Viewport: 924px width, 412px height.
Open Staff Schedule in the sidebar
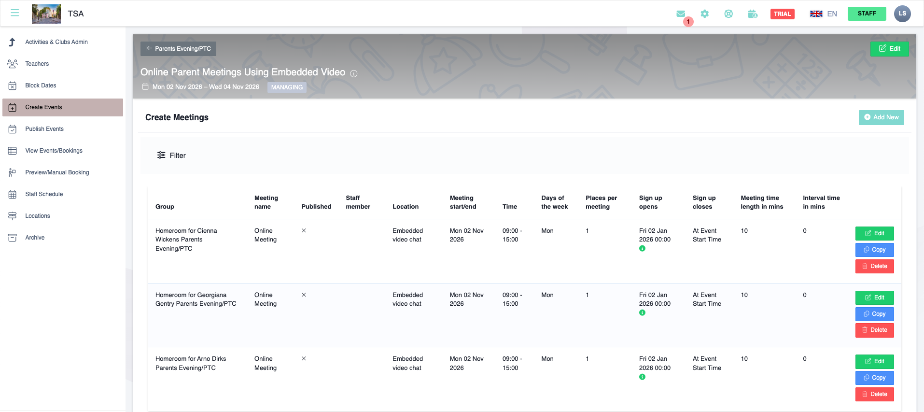[x=44, y=194]
